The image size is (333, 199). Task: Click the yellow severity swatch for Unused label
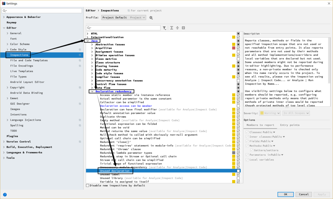click(234, 174)
